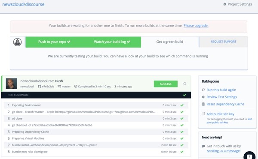Open Review Test Settings

(x=221, y=97)
